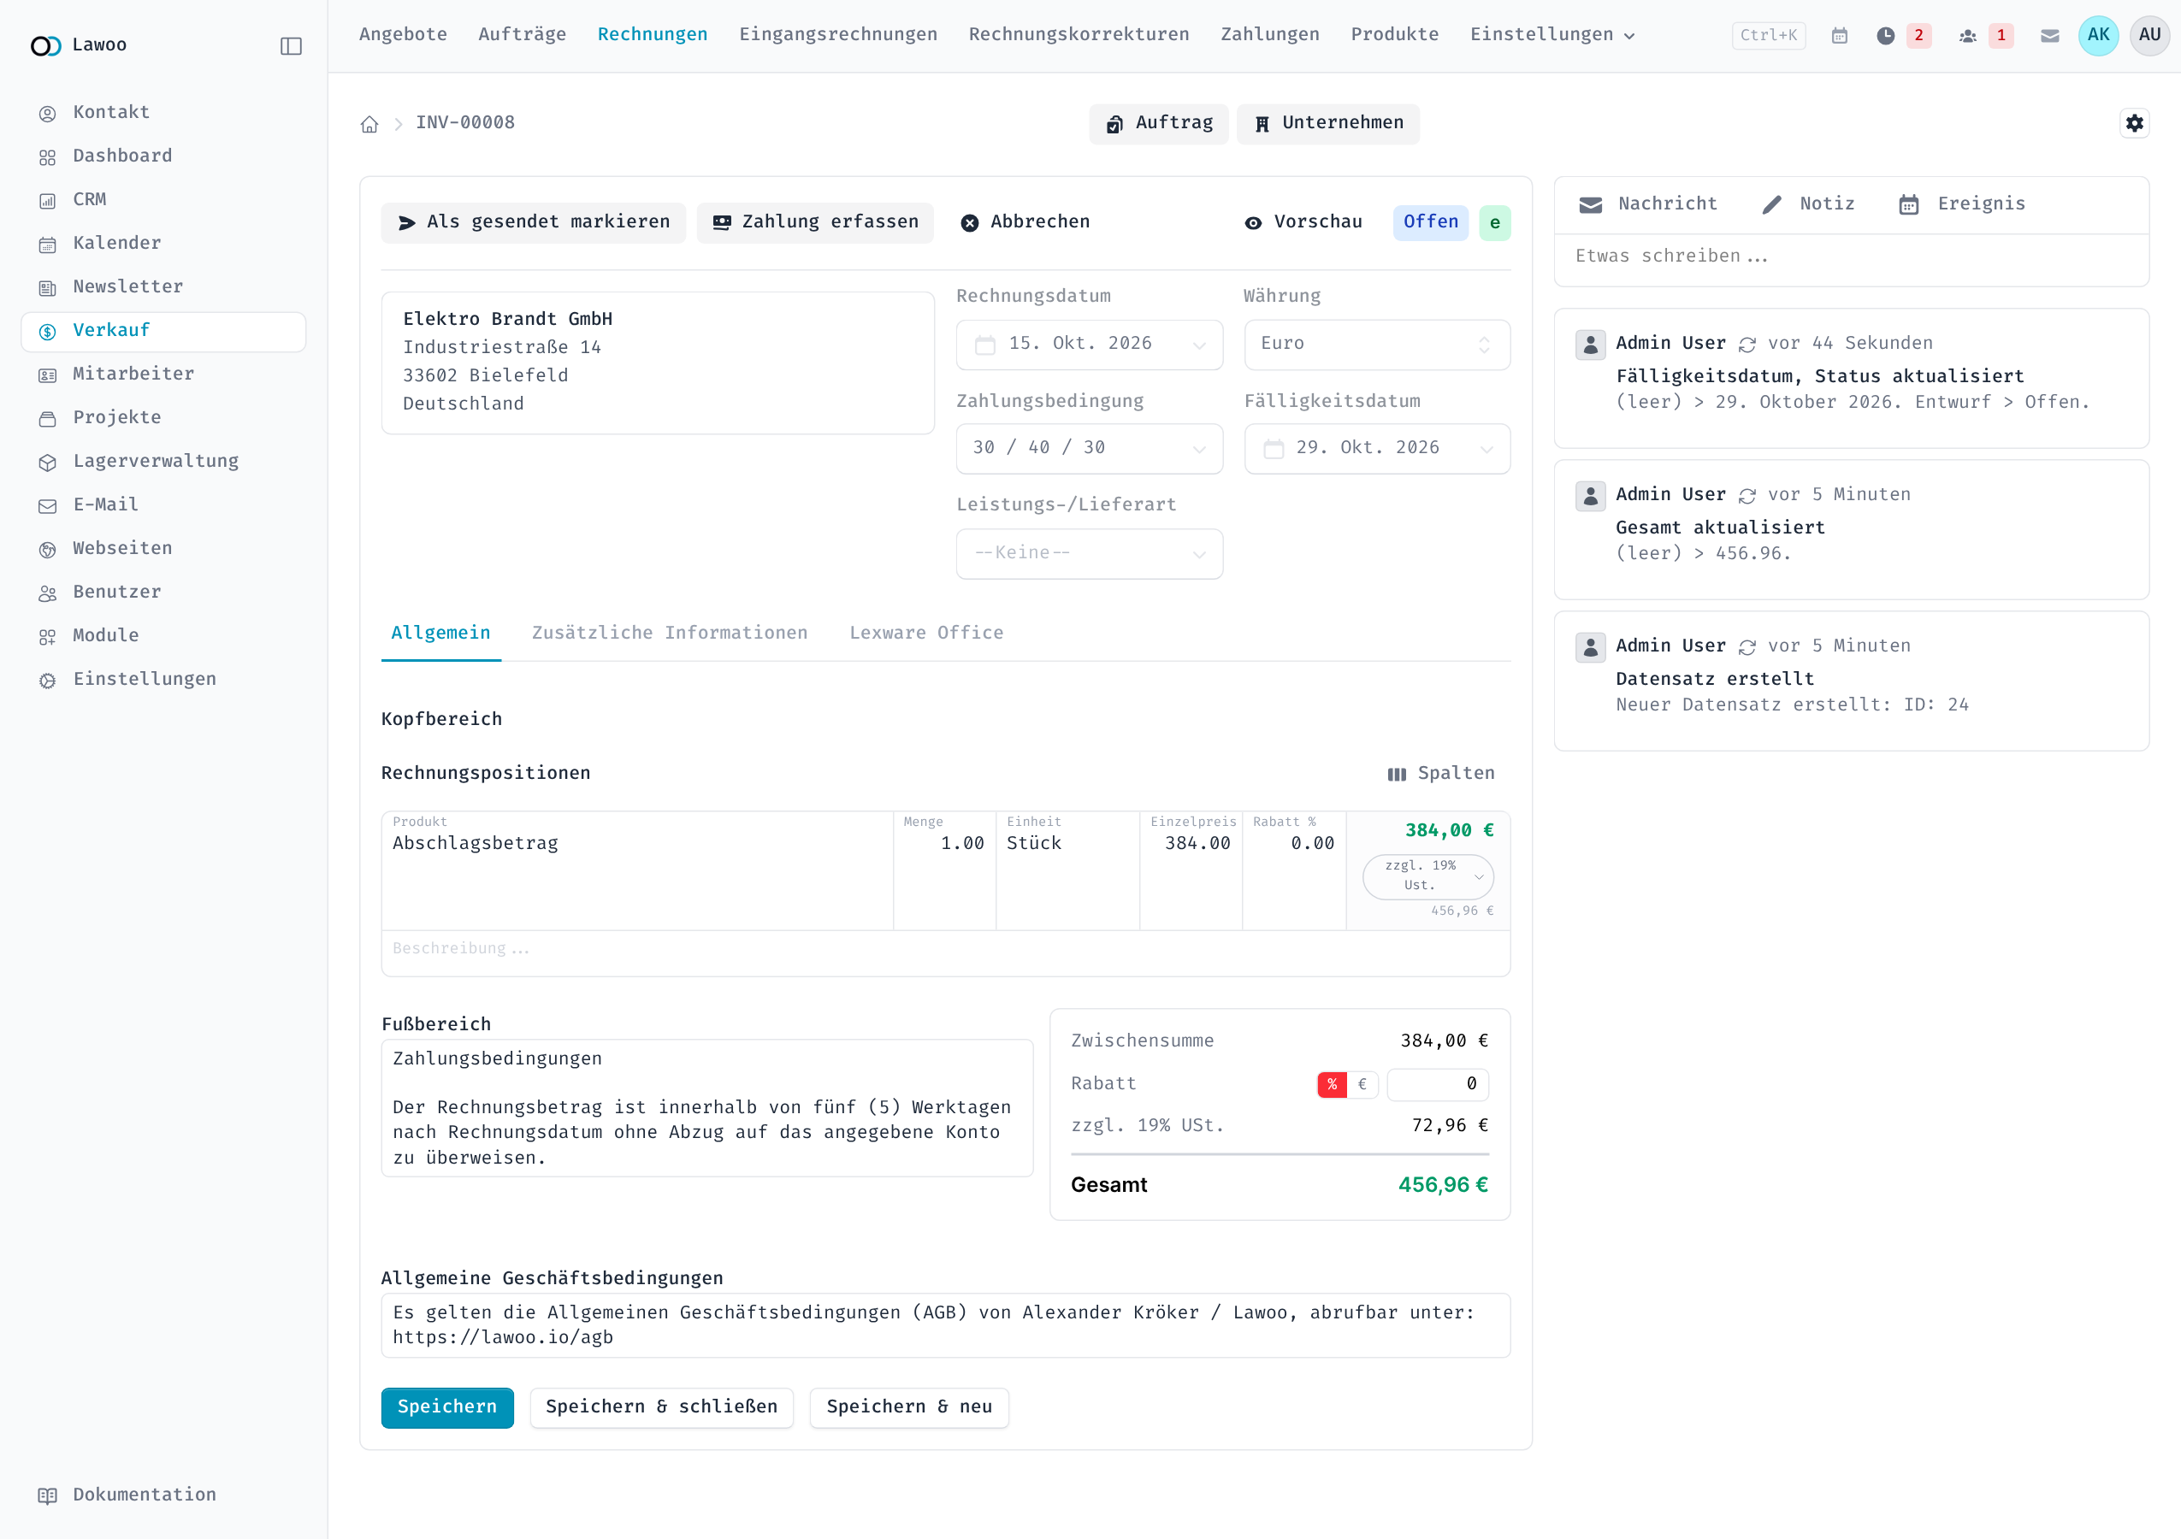Image resolution: width=2181 pixels, height=1539 pixels.
Task: Switch to Lexware Office tab
Action: click(926, 634)
